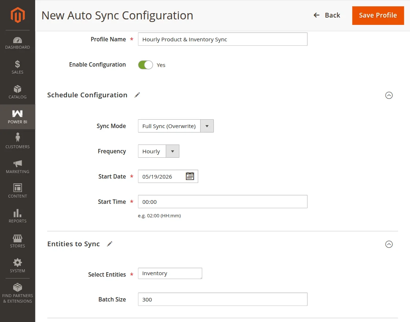Open the Sales menu
Viewport: 410px width, 322px height.
tap(18, 67)
